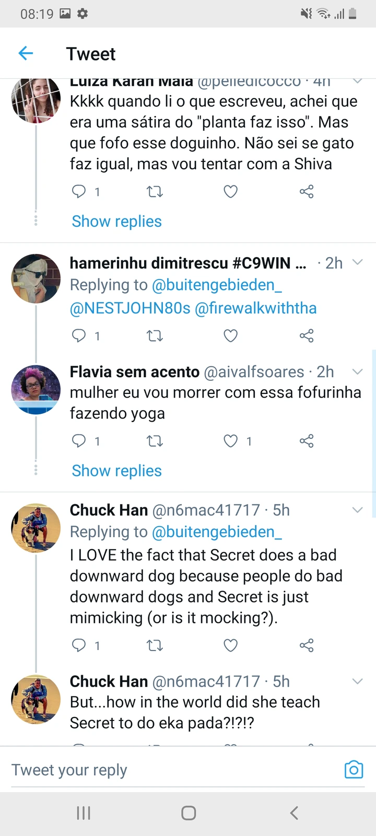Viewport: 376px width, 836px height.
Task: Retweet hamerinhu dimitrescu's reply
Action: click(155, 335)
